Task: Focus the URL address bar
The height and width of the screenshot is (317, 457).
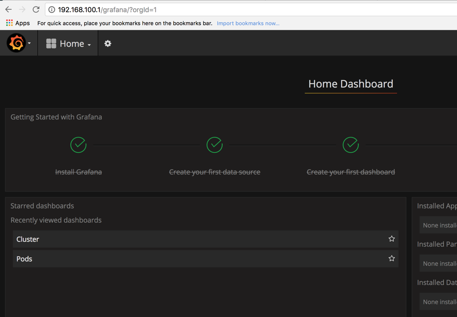Action: point(251,10)
